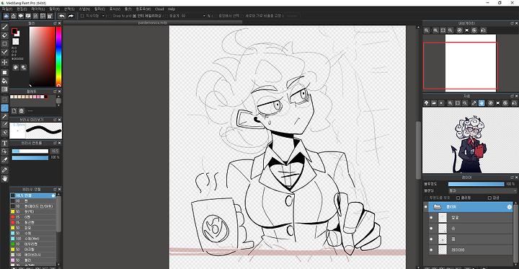This screenshot has height=269, width=519.
Task: Select the rectangular Select tool
Action: pos(4,100)
